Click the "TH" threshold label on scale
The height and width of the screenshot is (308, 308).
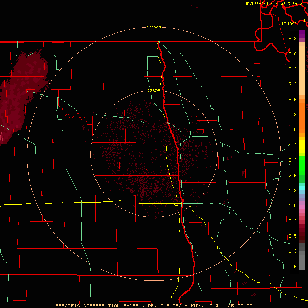(294, 267)
